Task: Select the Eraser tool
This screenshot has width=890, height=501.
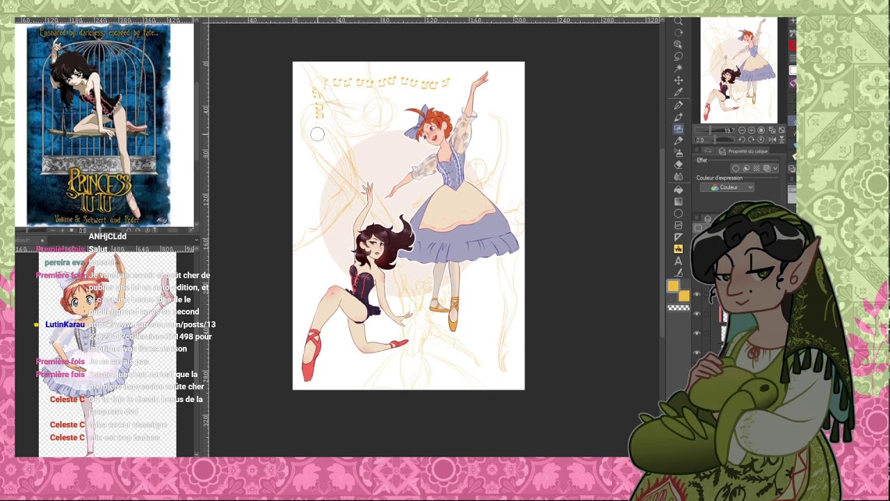Action: (x=679, y=164)
